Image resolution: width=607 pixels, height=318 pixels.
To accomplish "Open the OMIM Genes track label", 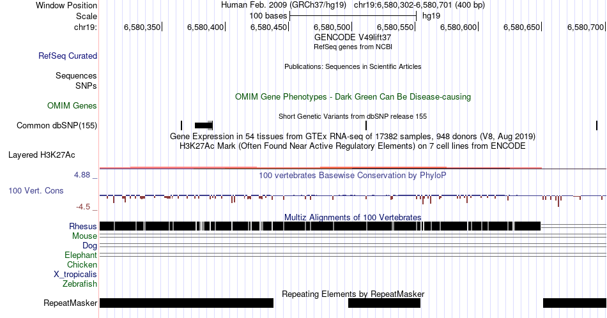I will coord(72,105).
